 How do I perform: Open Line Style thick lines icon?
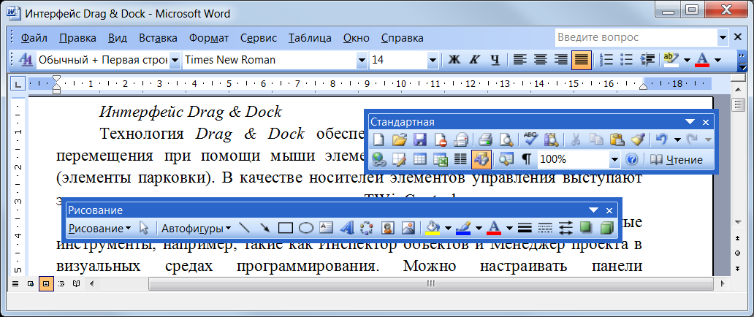[525, 228]
